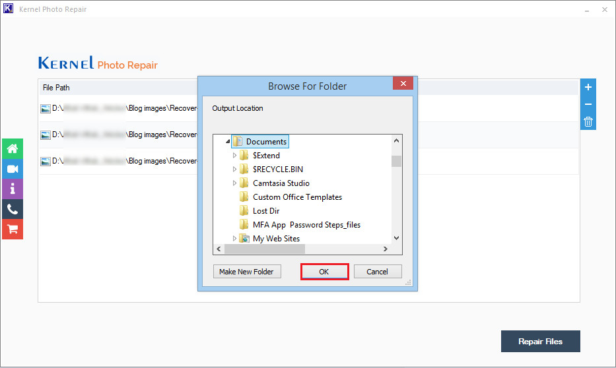Select the third file path row text
The image size is (616, 368).
pos(125,161)
